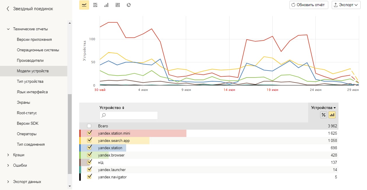Open Версии SDK report
This screenshot has width=367, height=190.
click(x=28, y=124)
